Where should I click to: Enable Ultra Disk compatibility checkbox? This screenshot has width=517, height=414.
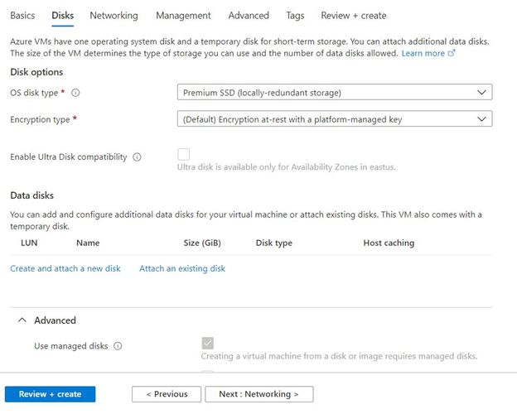pos(184,155)
